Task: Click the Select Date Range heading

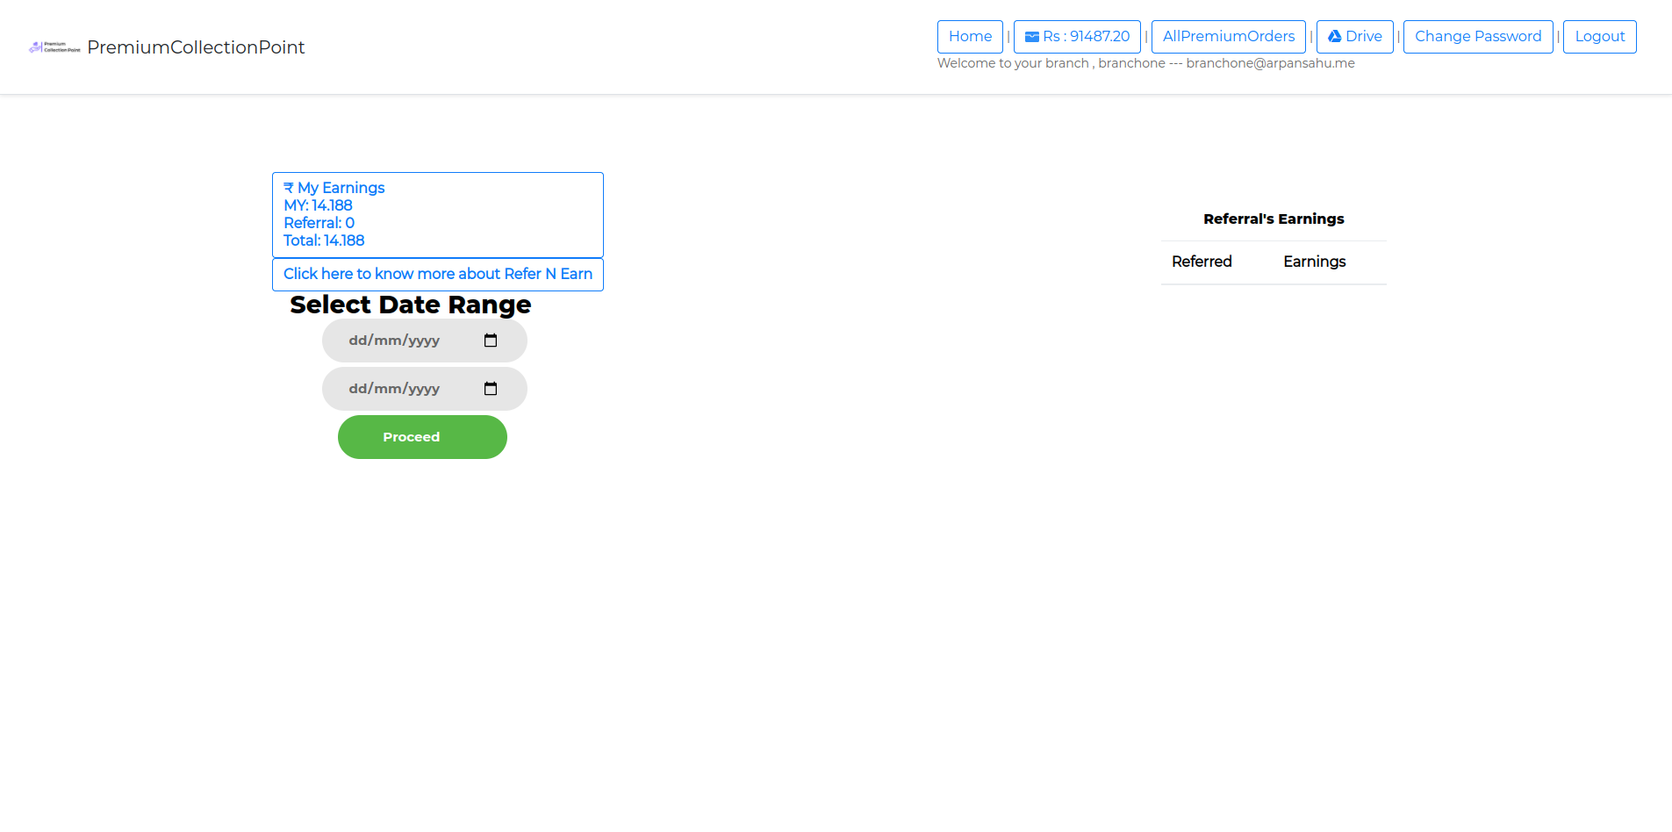Action: pyautogui.click(x=411, y=305)
